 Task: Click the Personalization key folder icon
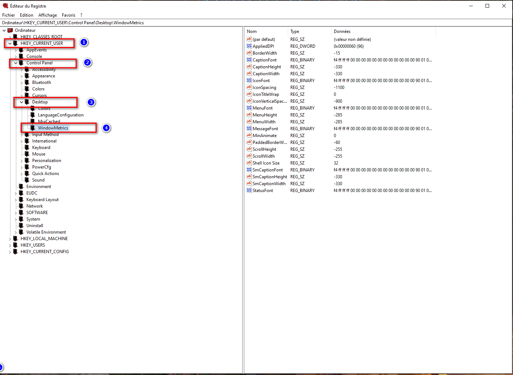point(27,161)
